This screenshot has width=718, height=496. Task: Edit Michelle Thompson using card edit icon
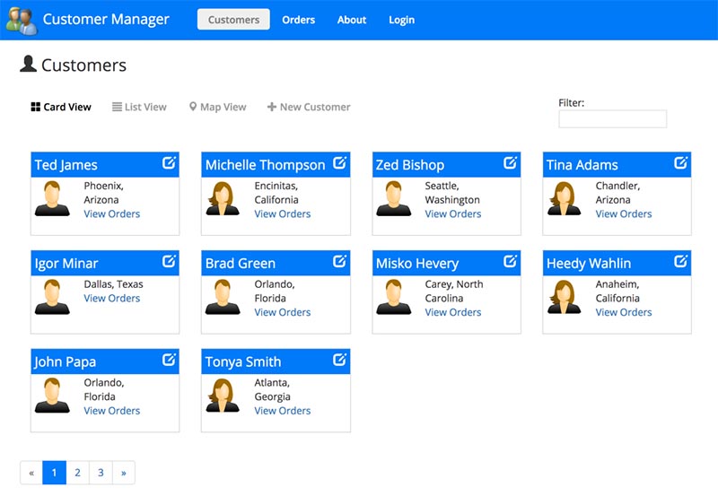(x=339, y=163)
